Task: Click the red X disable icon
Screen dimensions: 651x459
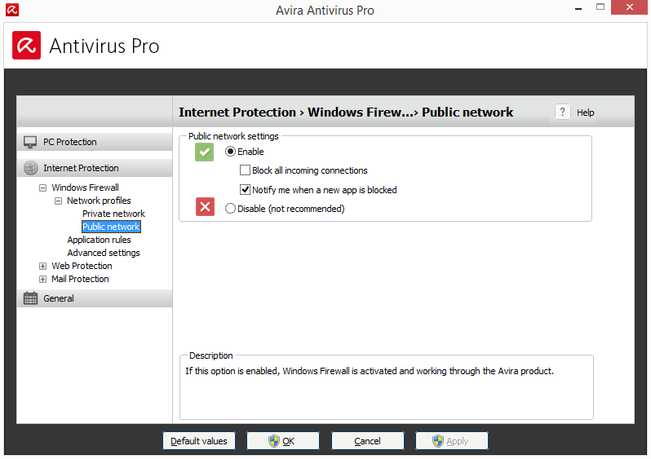Action: click(205, 207)
